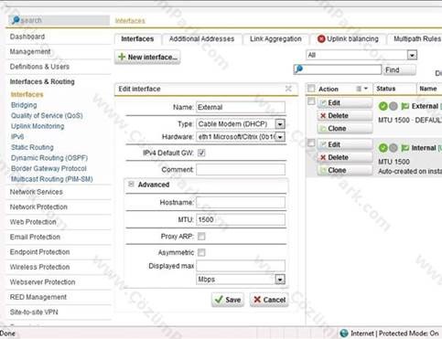Open the Action column sort menu icon
The height and width of the screenshot is (339, 442).
[x=362, y=89]
